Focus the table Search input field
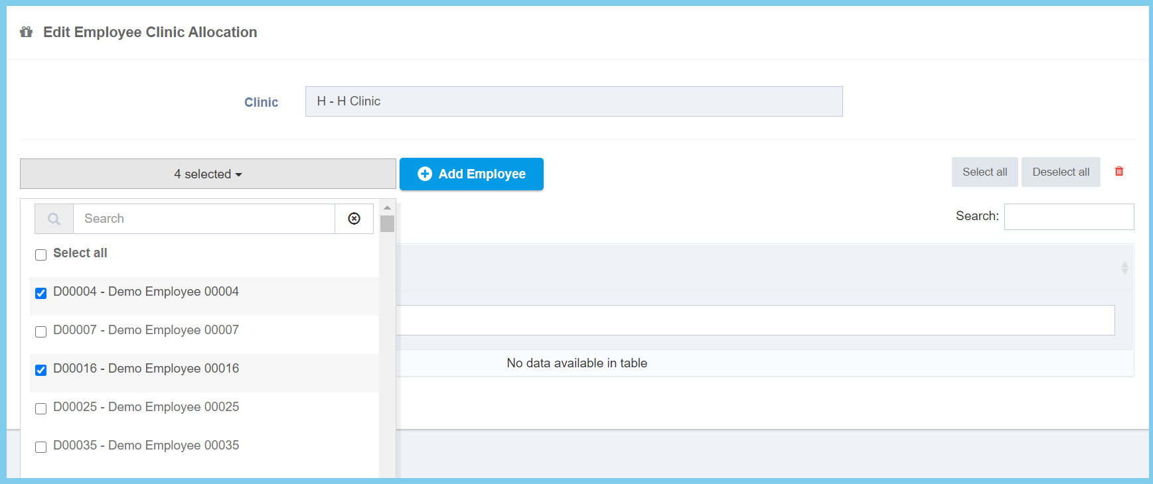This screenshot has height=484, width=1153. pyautogui.click(x=1069, y=217)
